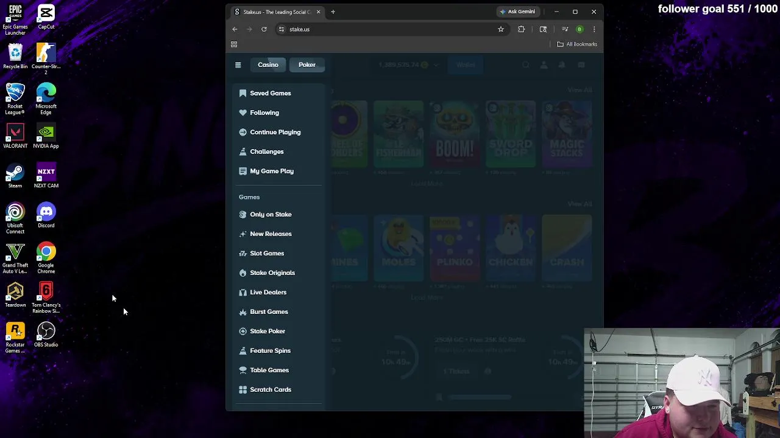Select the NVIDIA App desktop icon
Viewport: 780px width, 438px height.
pos(46,136)
